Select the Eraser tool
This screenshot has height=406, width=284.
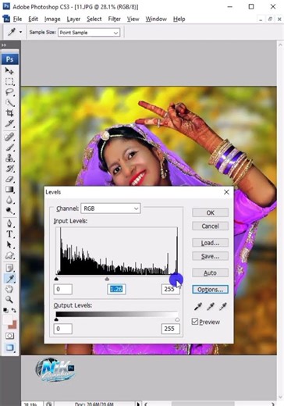pos(9,179)
